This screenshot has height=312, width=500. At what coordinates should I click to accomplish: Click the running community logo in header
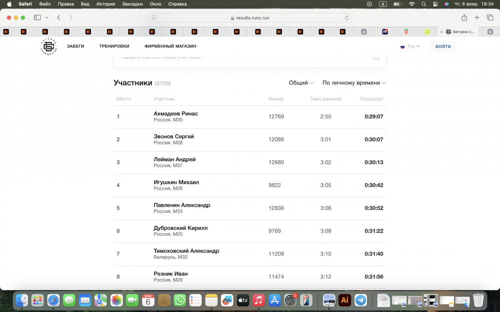tap(48, 46)
